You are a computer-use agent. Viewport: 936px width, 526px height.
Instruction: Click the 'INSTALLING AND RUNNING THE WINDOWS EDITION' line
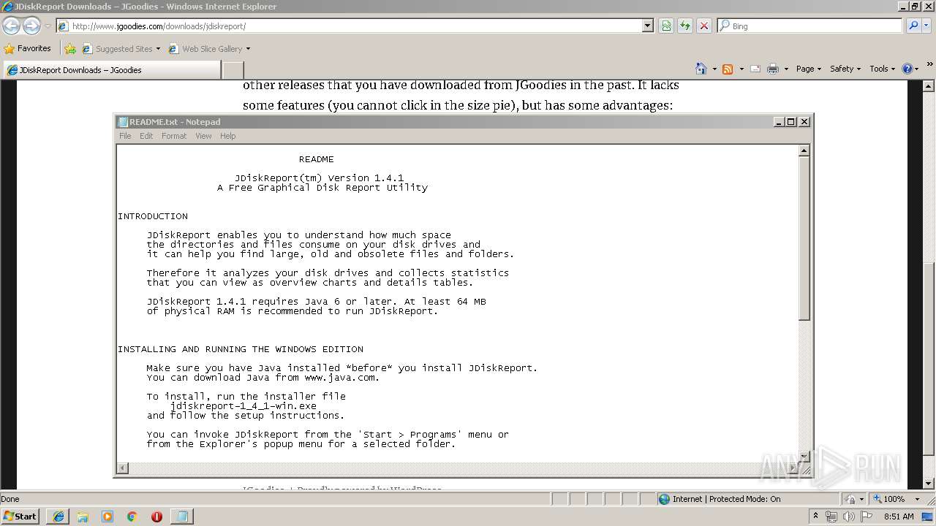click(x=241, y=349)
